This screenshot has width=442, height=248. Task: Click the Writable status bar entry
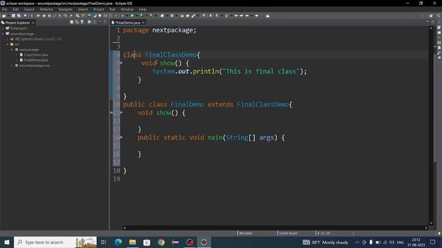246,233
